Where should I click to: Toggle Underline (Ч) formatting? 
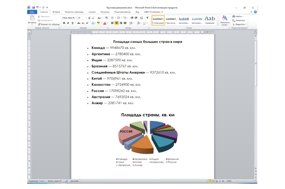[x=72, y=23]
